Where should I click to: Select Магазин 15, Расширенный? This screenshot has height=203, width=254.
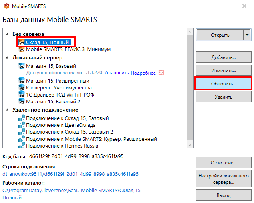tap(58, 81)
